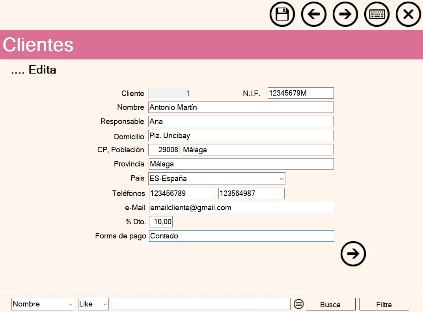Select the % Dto. discount field

pos(161,222)
